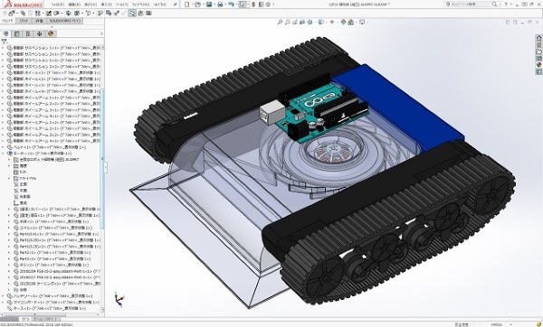543x327 pixels.
Task: Click the Home icon in the task pane
Action: point(538,38)
